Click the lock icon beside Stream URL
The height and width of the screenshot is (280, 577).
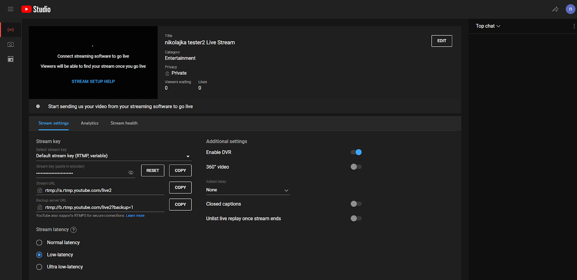point(40,190)
